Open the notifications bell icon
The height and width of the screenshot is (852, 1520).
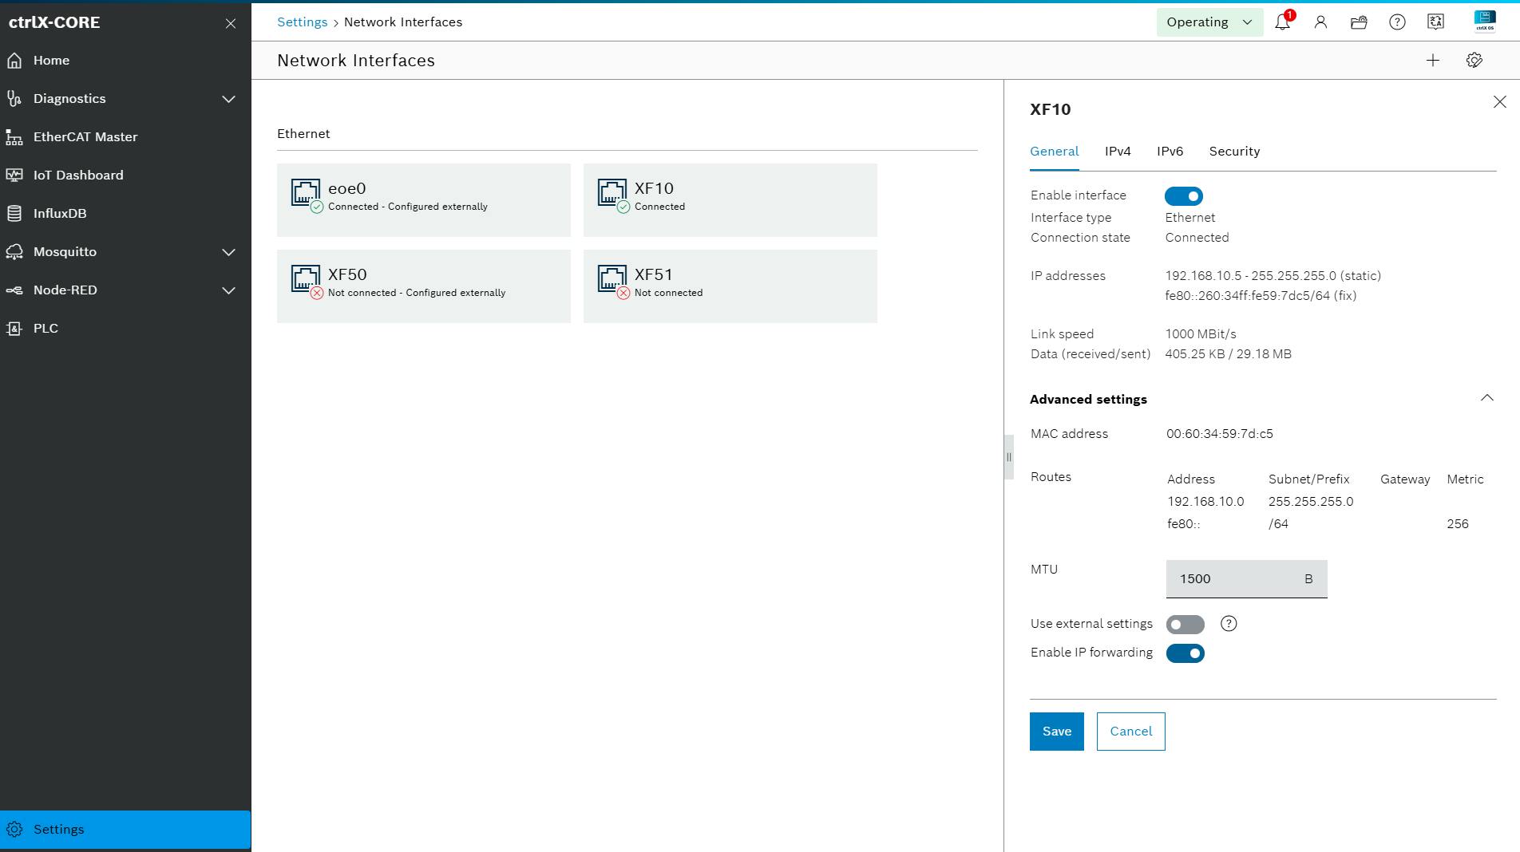(1282, 22)
